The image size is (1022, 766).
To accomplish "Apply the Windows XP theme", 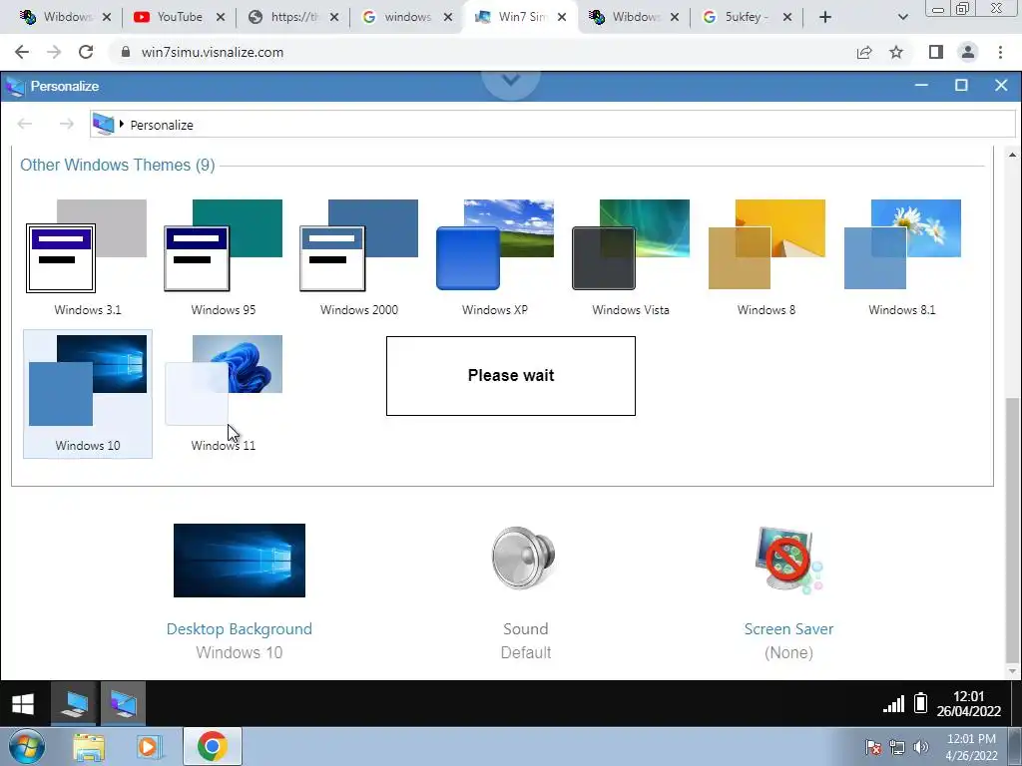I will pyautogui.click(x=495, y=258).
